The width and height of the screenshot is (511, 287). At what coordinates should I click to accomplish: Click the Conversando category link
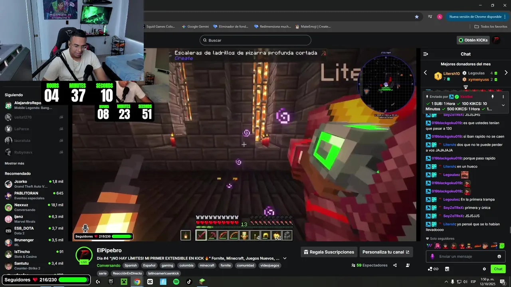(108, 265)
